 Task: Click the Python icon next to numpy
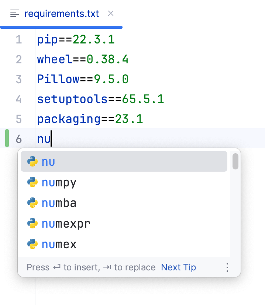pos(33,182)
